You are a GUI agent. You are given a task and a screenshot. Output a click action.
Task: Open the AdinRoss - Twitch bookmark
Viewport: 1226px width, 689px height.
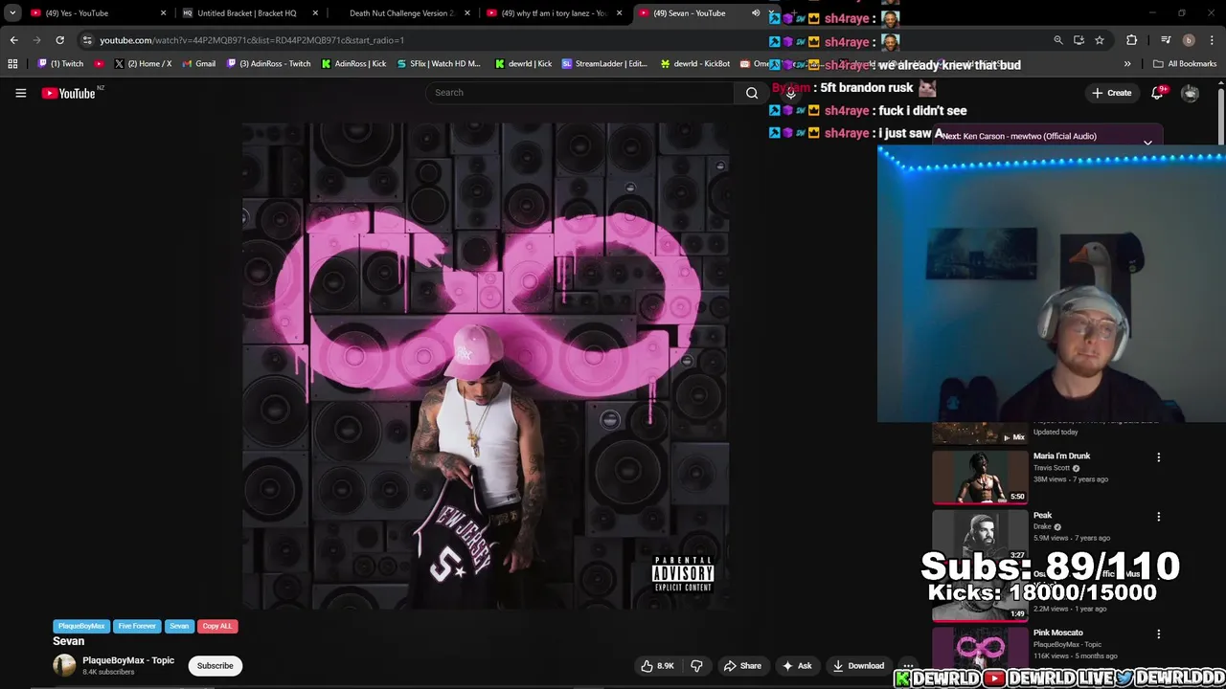coord(268,64)
